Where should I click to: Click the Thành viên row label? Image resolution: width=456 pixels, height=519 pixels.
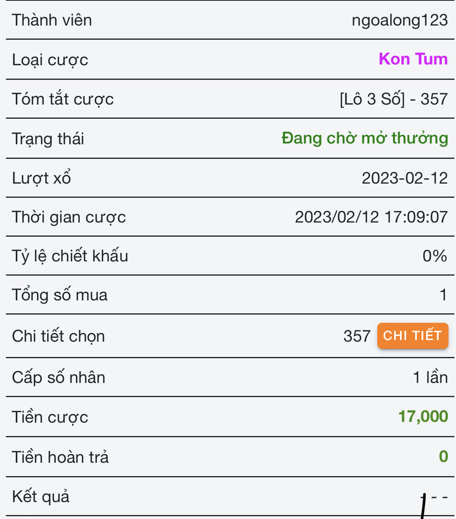[52, 20]
